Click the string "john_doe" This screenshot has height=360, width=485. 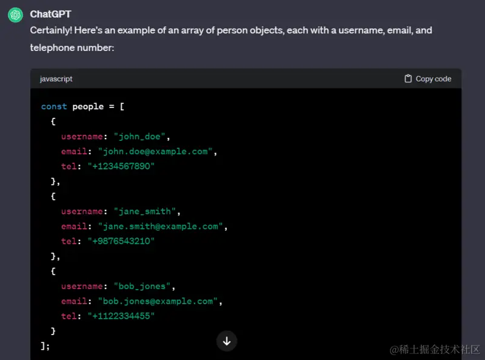point(139,137)
